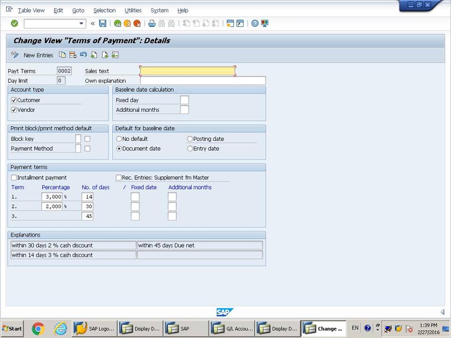
Task: Go to the Next Entry icon
Action: (105, 55)
